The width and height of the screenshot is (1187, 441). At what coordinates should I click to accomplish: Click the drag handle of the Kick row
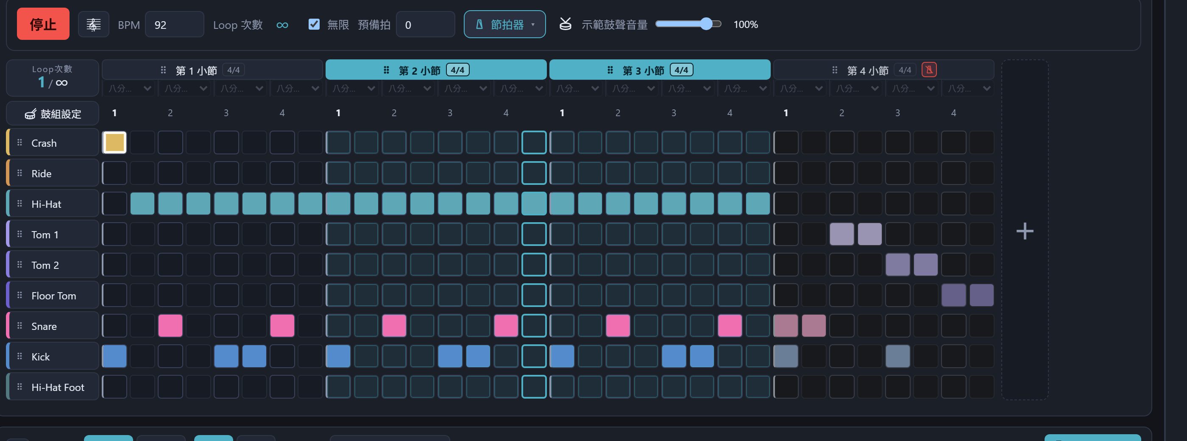(20, 356)
